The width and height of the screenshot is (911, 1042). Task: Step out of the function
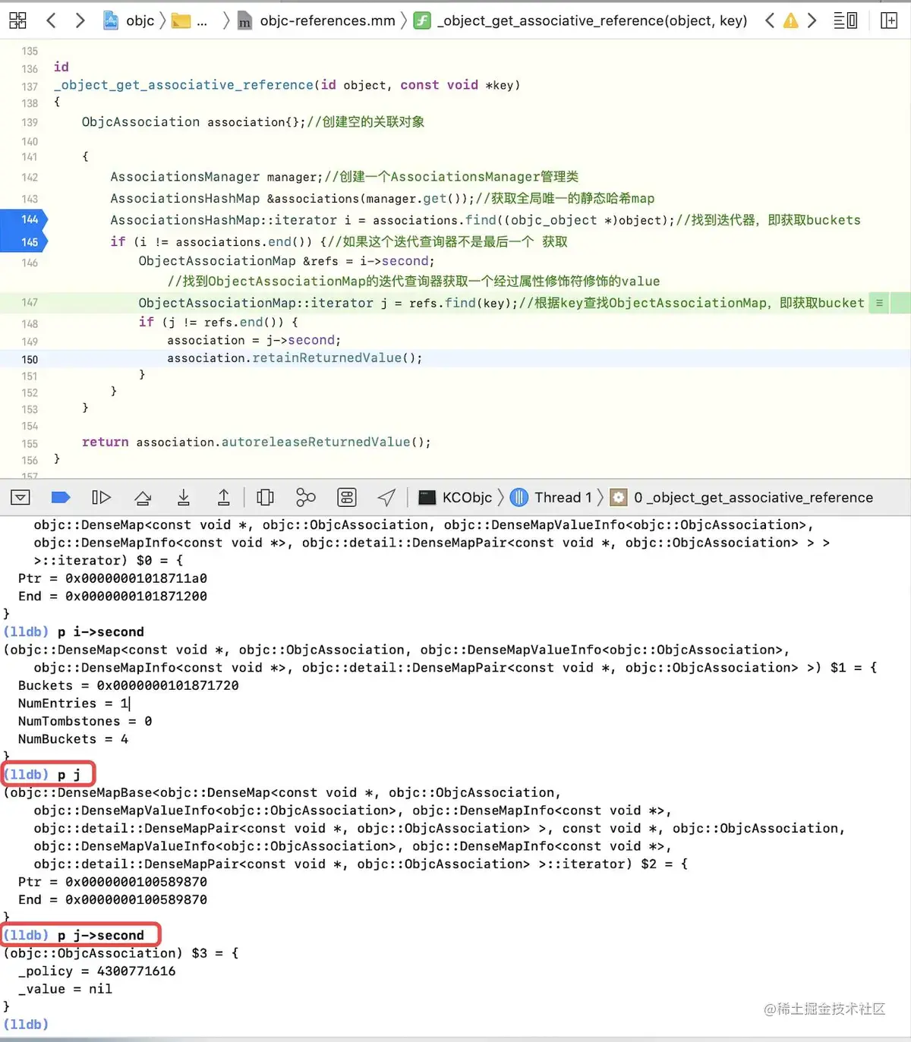(224, 497)
